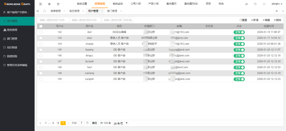
Task: Toggle status switch for user de2
Action: click(x=239, y=32)
